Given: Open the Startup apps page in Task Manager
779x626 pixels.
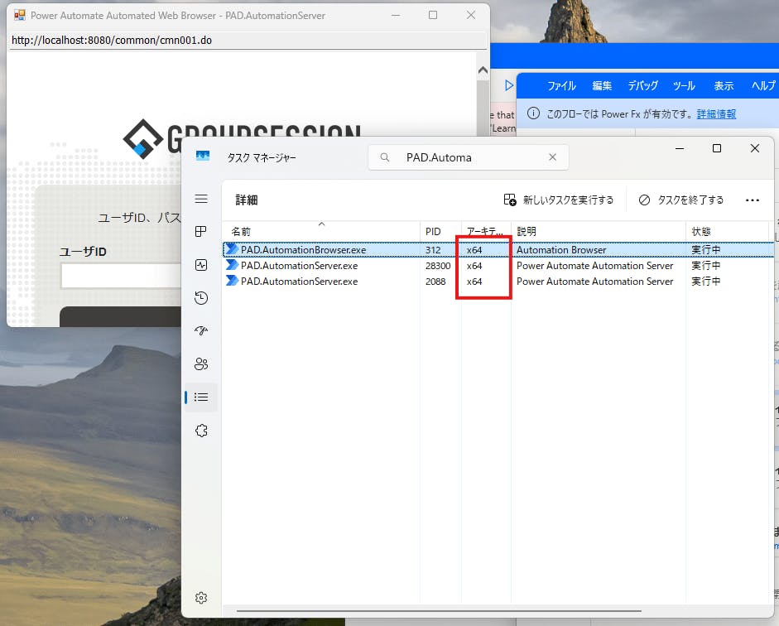Looking at the screenshot, I should 201,331.
